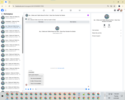Image resolution: width=125 pixels, height=100 pixels.
Task: Choose a sticker from the composer
Action: (x=30, y=89)
